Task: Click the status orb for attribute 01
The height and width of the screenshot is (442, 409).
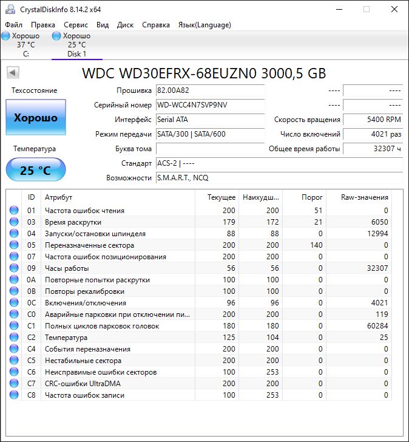Action: [x=14, y=210]
